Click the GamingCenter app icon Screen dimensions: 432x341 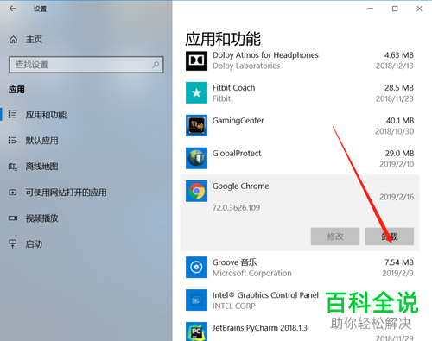pos(196,125)
